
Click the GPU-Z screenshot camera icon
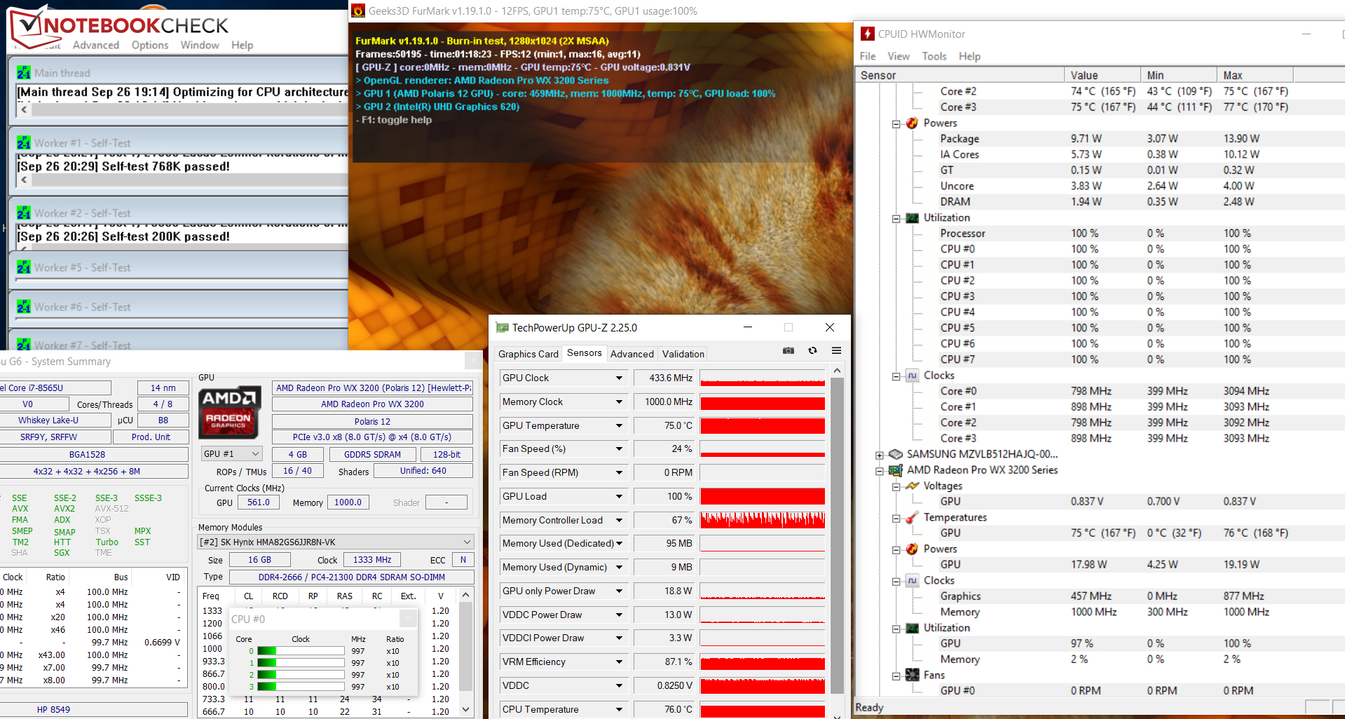tap(788, 350)
